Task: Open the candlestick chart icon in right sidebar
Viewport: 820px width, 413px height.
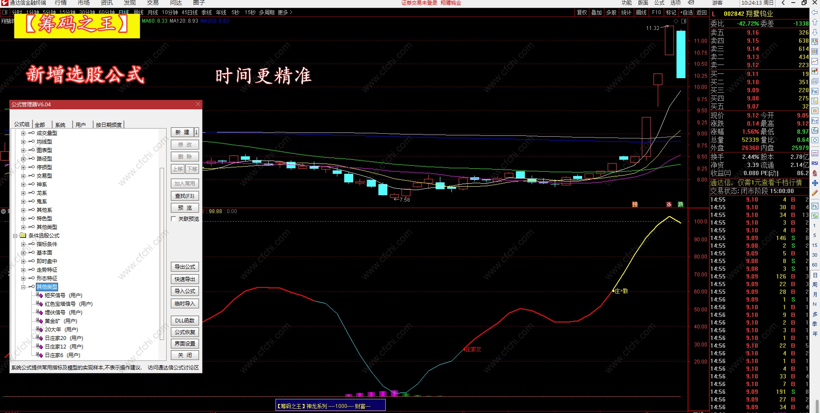Action: [x=815, y=71]
